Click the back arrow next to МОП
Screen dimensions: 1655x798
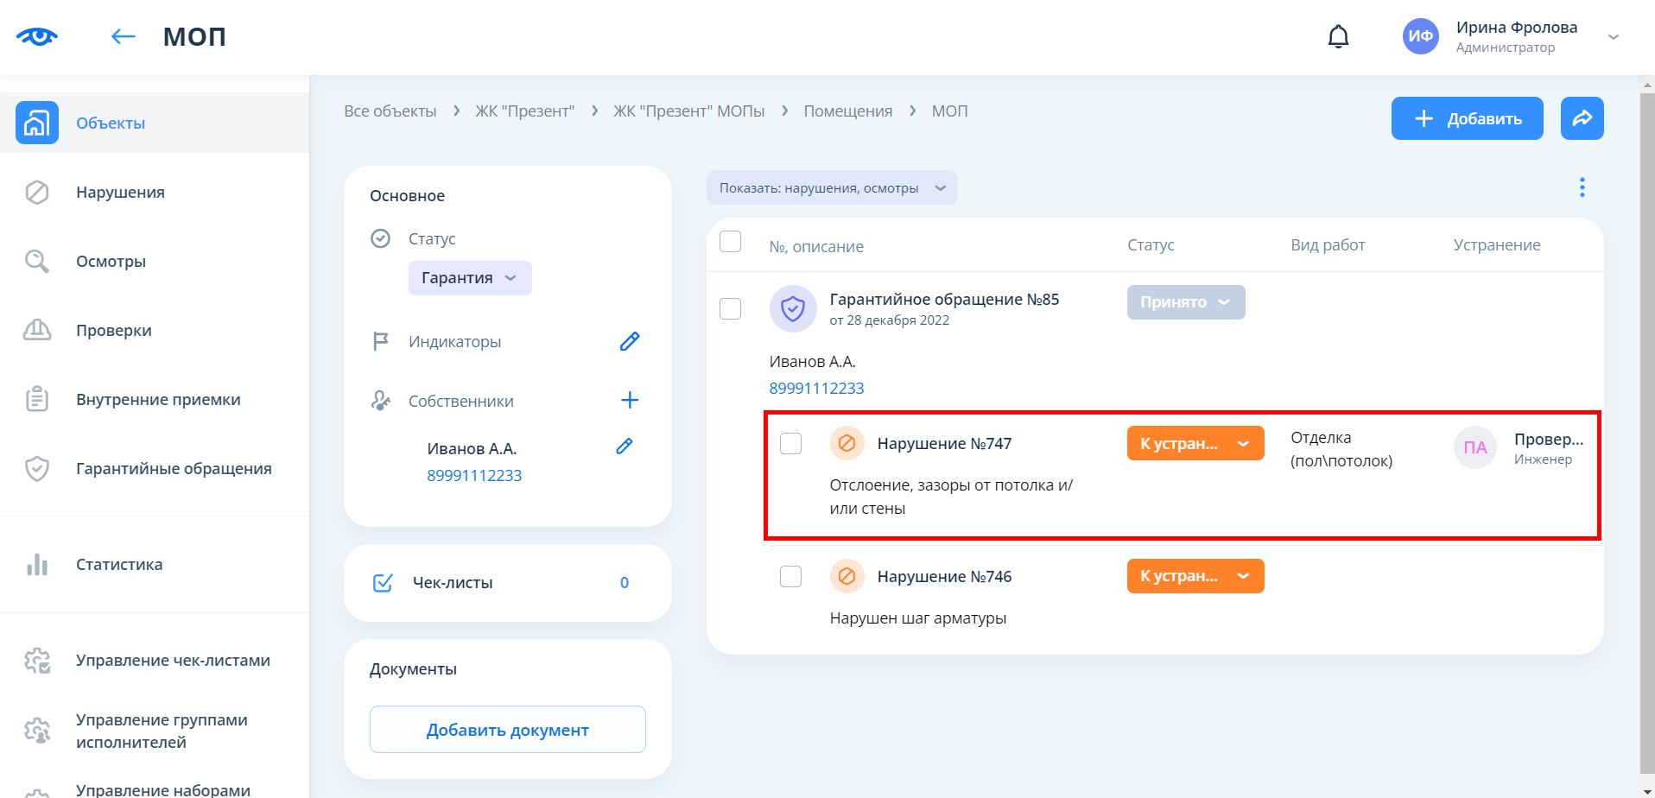(x=124, y=36)
